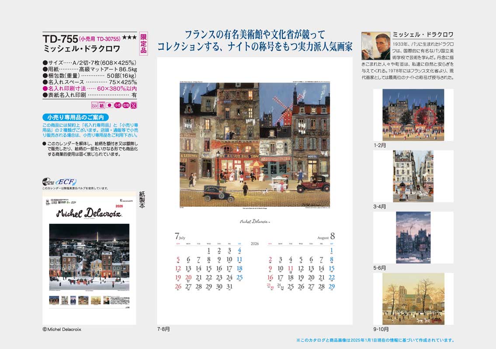
Task: Click the artist heading ミッシェル・ドラクロワ at right
Action: point(423,34)
